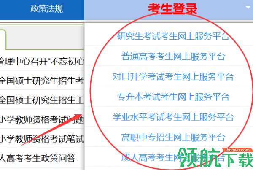Image resolution: width=253 pixels, height=170 pixels.
Task: Open news item 全国硕士研究生招生考
Action: click(42, 81)
